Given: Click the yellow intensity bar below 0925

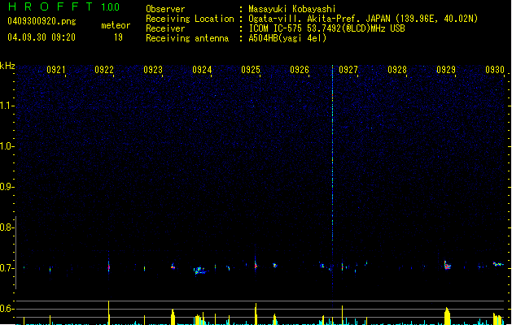Looking at the screenshot, I should [256, 314].
